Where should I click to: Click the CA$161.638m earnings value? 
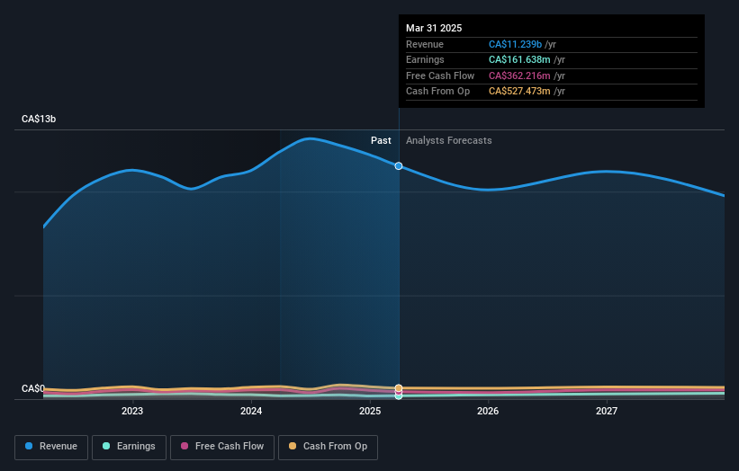point(519,59)
